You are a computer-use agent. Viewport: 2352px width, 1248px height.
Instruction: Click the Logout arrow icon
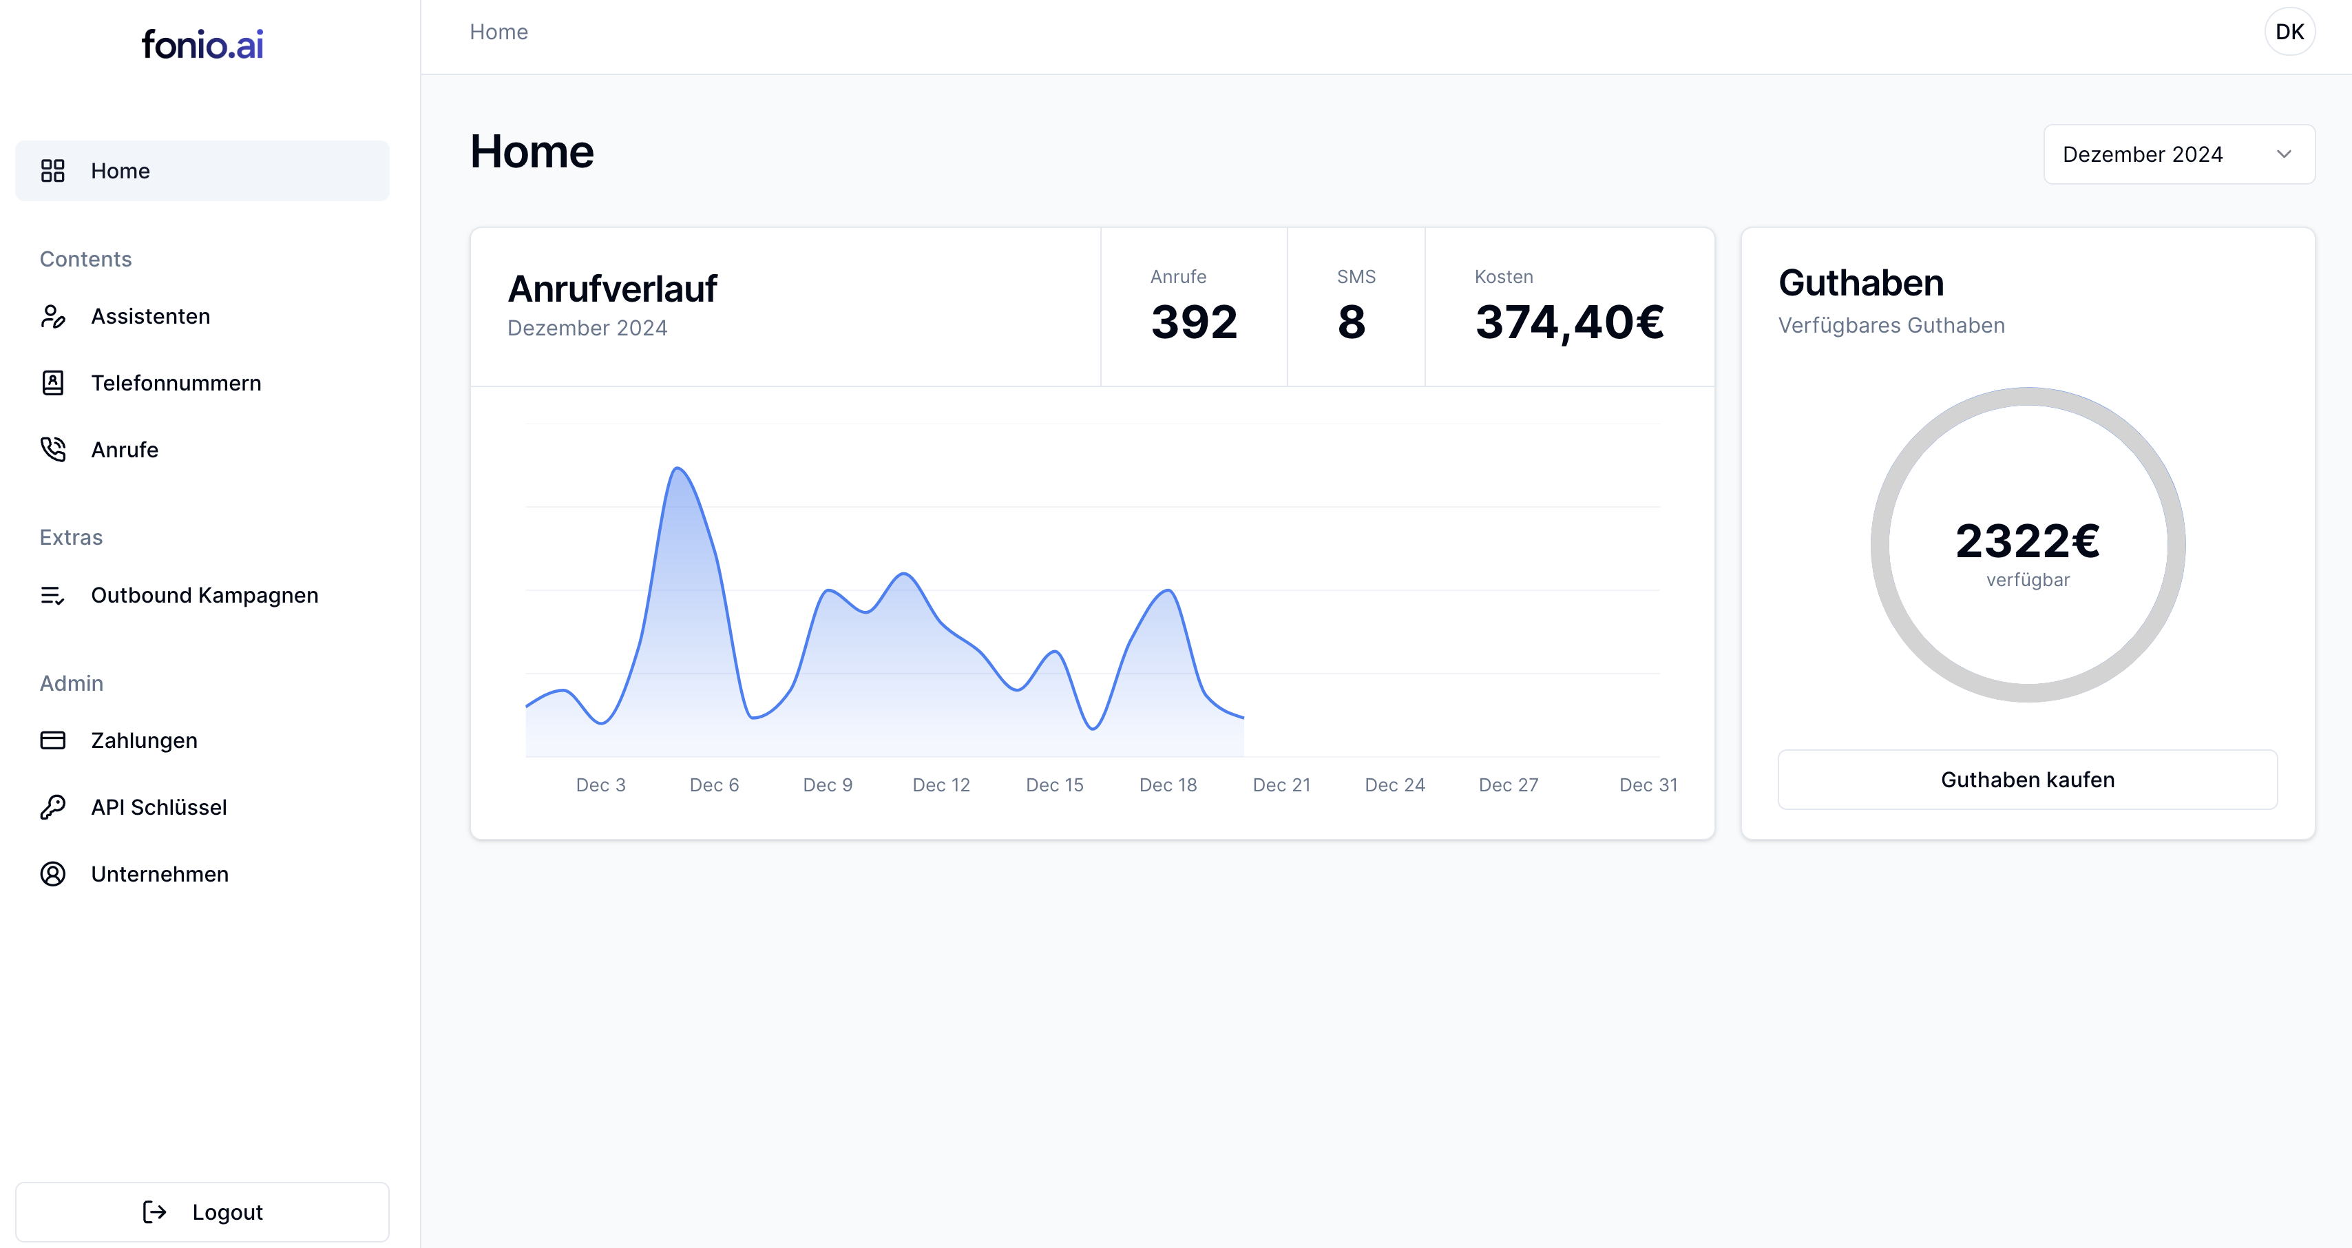pyautogui.click(x=154, y=1211)
